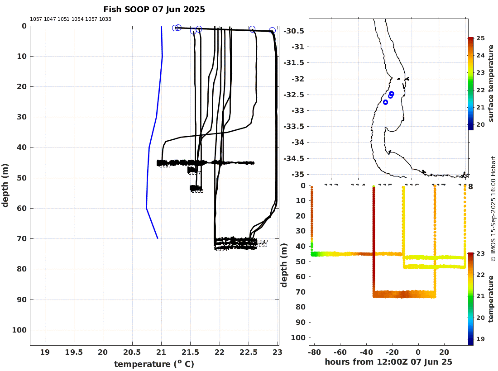This screenshot has width=498, height=371.
Task: Click the '-40' hours axis tick
Action: 366,352
